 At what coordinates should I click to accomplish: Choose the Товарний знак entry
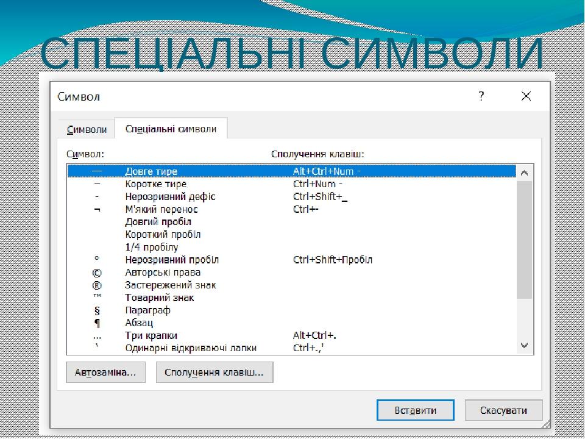(x=292, y=298)
